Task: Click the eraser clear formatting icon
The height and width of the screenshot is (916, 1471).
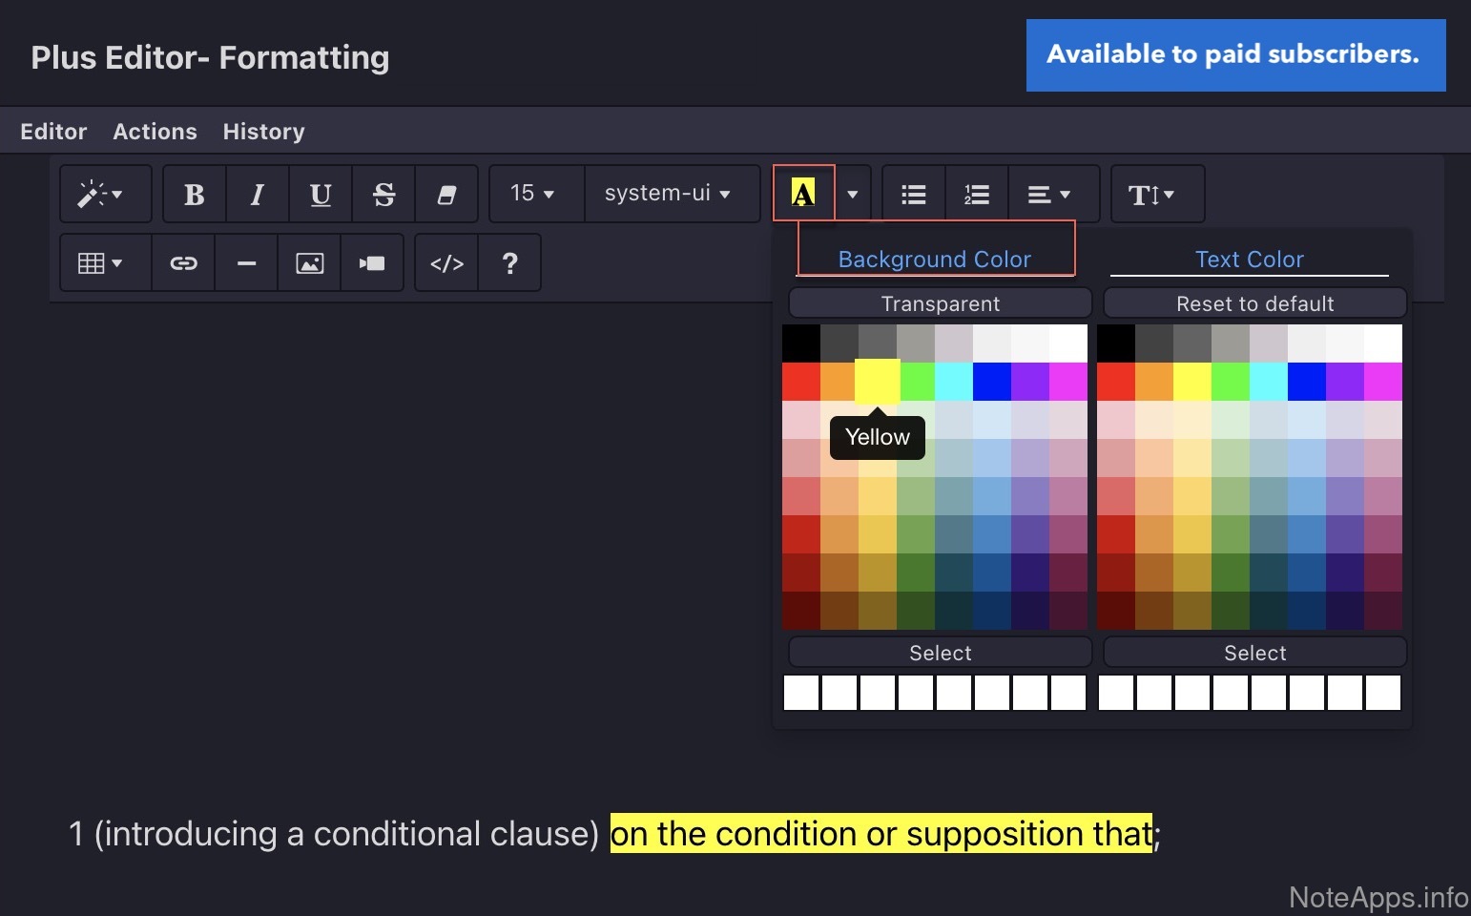Action: tap(445, 195)
